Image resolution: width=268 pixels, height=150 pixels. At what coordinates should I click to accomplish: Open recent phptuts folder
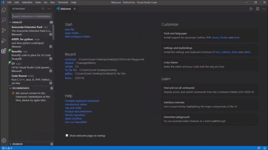69,63
